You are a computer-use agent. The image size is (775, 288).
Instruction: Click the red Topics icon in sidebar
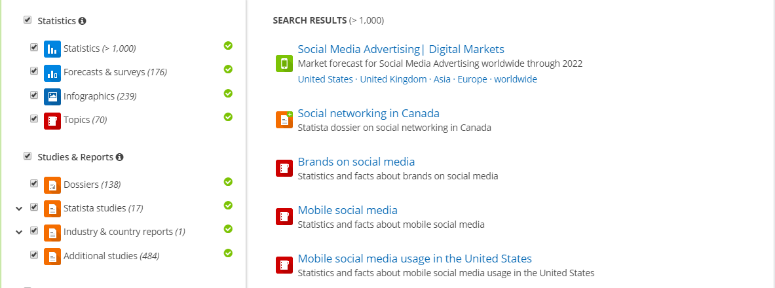tap(52, 120)
